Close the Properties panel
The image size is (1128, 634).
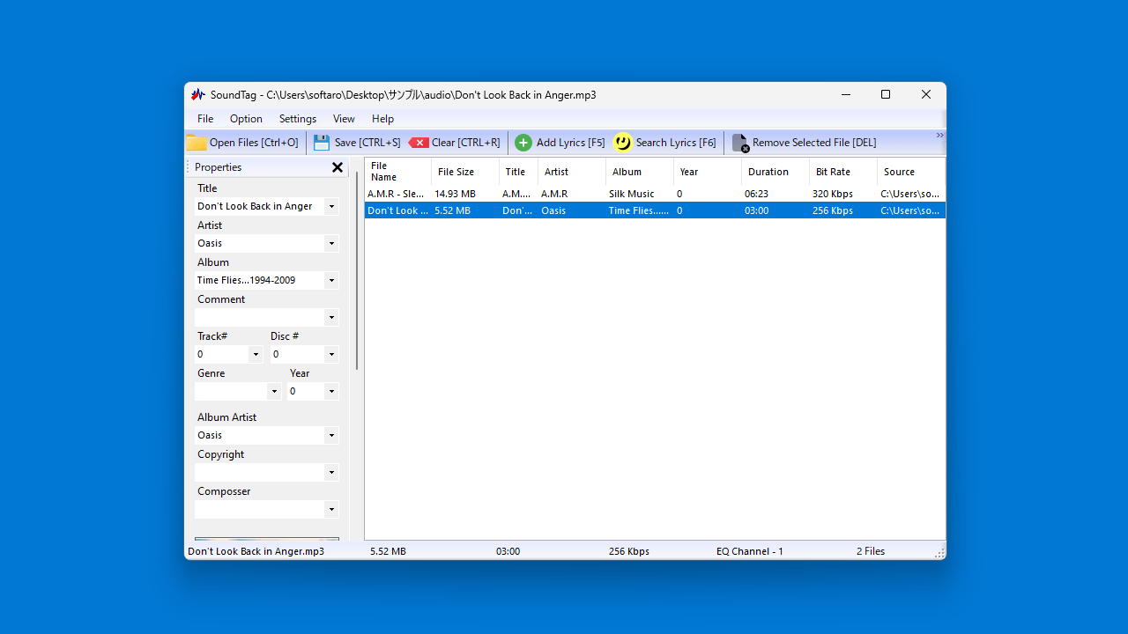pos(338,167)
